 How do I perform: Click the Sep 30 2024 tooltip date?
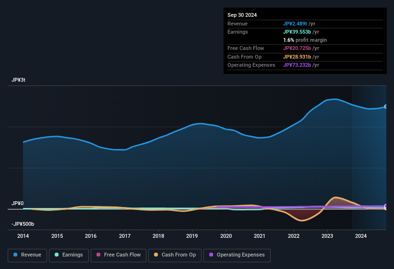(242, 15)
